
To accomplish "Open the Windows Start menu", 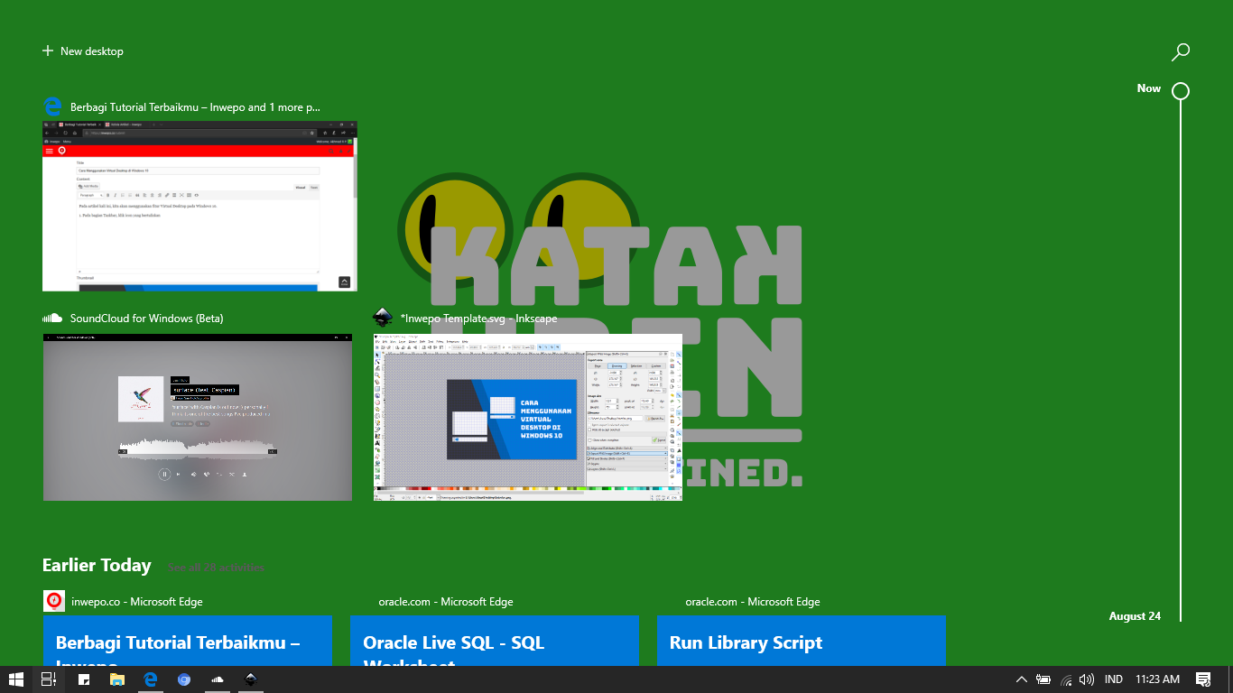I will 16,679.
